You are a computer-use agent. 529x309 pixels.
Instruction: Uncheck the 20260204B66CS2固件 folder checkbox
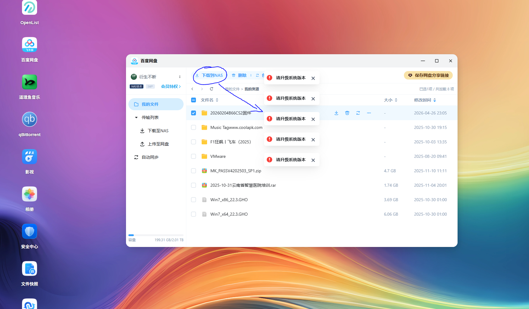click(194, 113)
